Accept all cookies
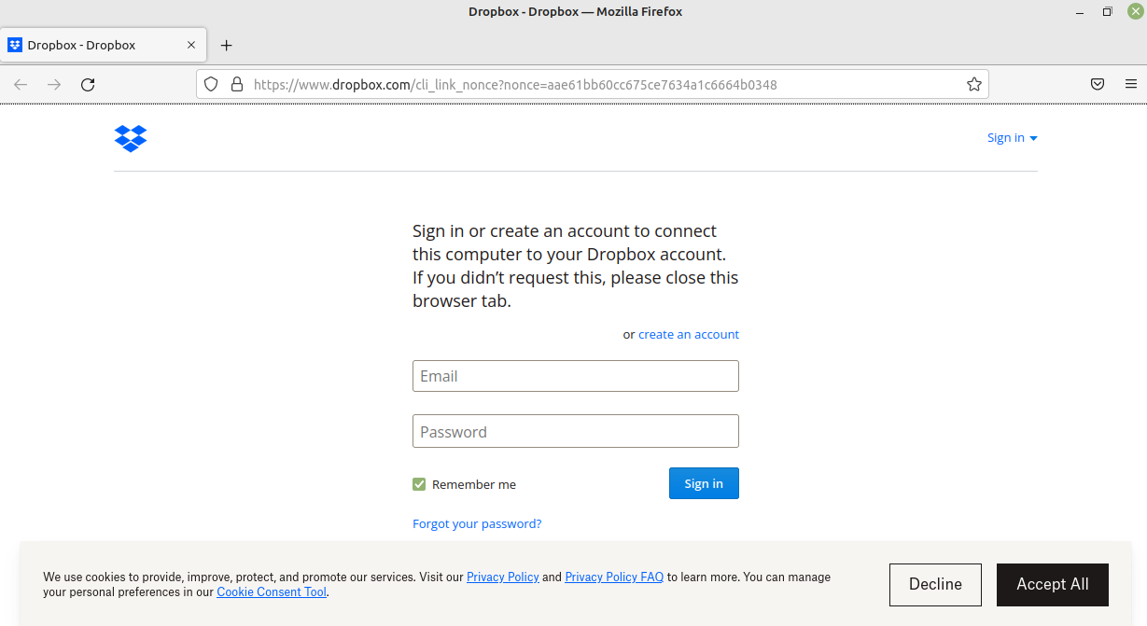The image size is (1147, 626). click(1053, 585)
